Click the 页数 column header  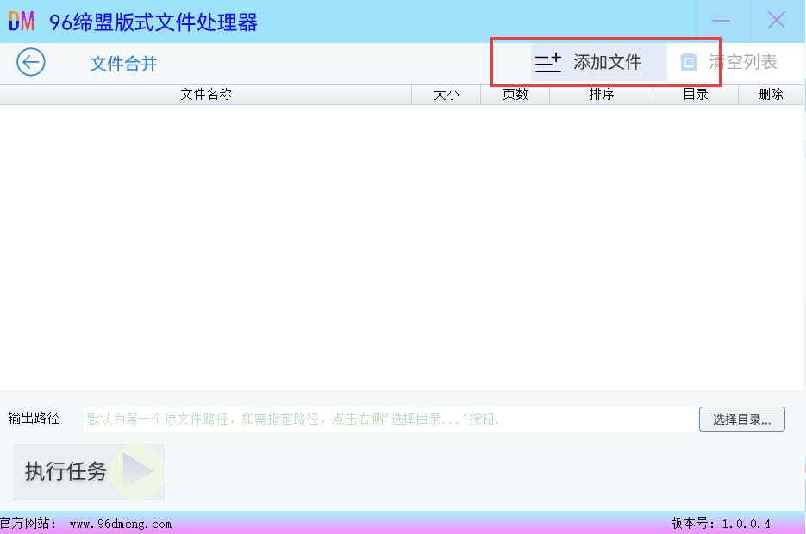515,95
